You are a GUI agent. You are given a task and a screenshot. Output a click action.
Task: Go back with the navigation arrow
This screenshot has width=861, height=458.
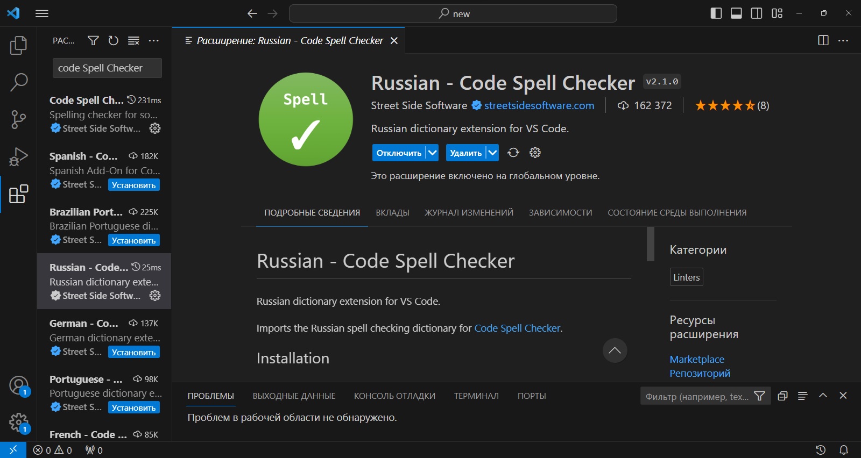pos(252,13)
